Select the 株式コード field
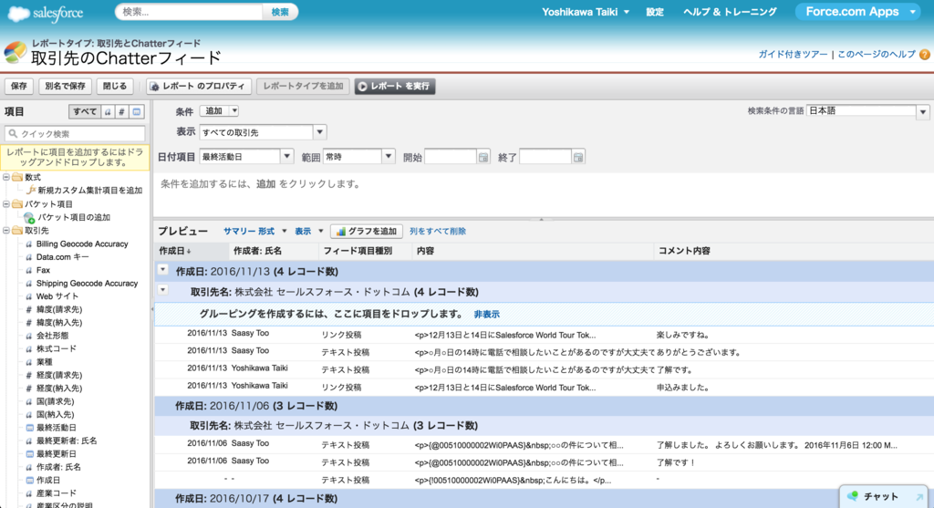This screenshot has height=508, width=934. point(56,349)
